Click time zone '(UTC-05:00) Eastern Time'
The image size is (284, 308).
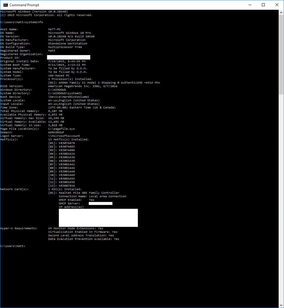[82, 107]
